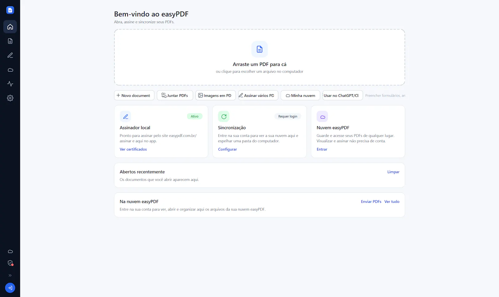The width and height of the screenshot is (499, 297).
Task: Click the bottom cloud status icon
Action: pos(10,251)
